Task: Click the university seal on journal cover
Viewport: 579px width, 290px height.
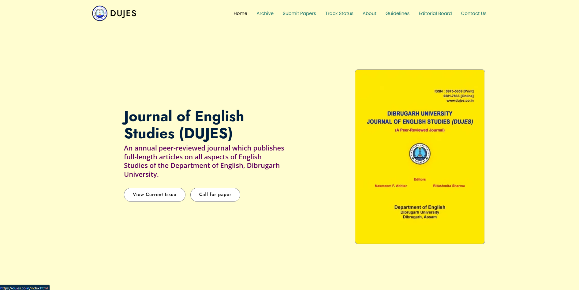Action: click(420, 154)
